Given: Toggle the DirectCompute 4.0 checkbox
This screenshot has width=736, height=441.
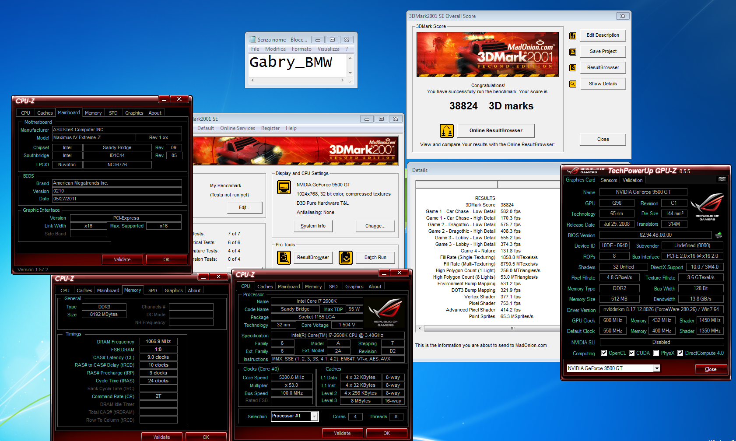Looking at the screenshot, I should [x=680, y=353].
